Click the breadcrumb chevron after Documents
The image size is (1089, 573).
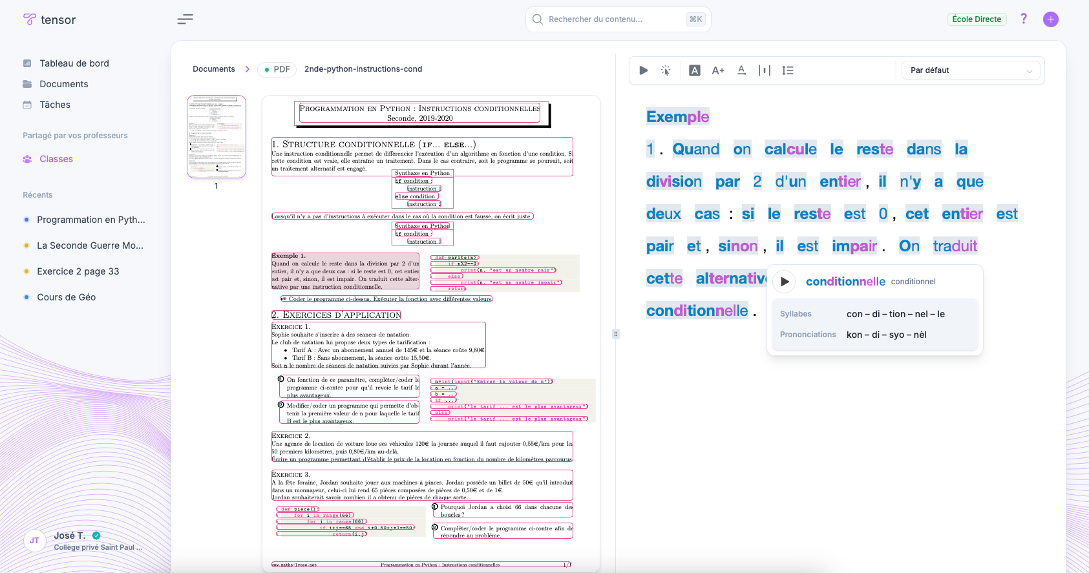(x=248, y=69)
